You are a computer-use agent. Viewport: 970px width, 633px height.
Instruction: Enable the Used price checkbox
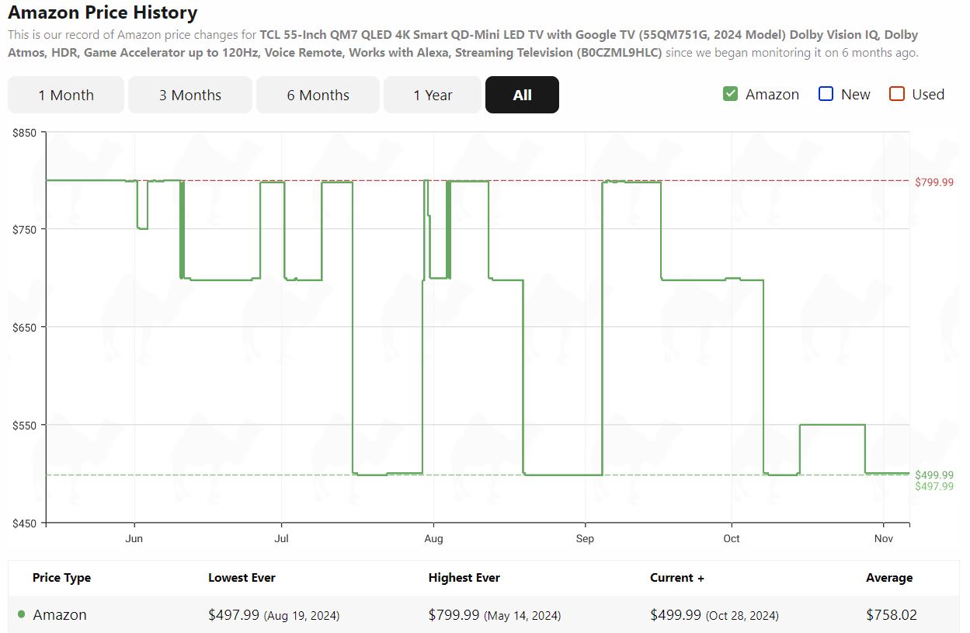point(897,94)
